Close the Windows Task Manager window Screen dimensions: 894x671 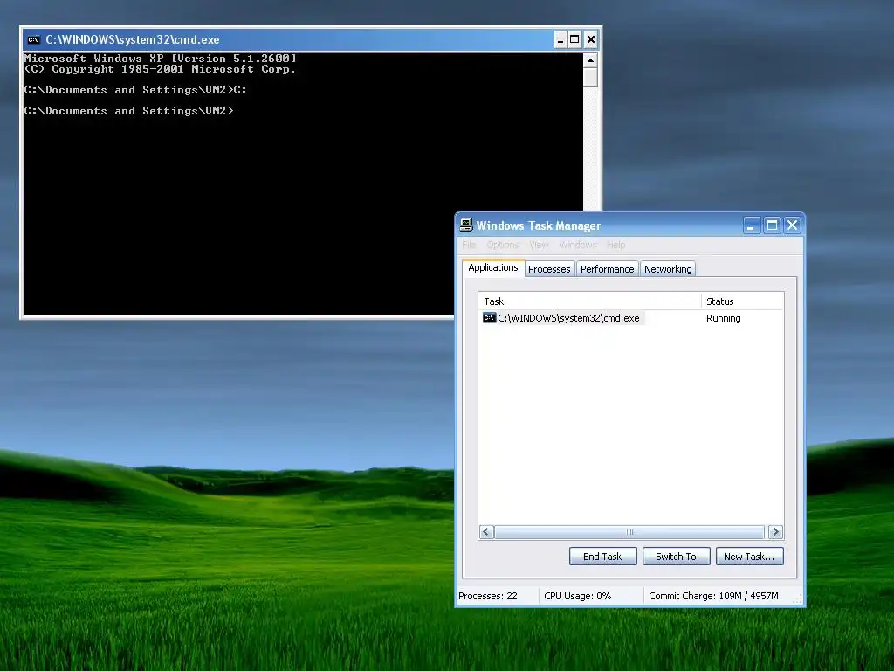(x=793, y=225)
